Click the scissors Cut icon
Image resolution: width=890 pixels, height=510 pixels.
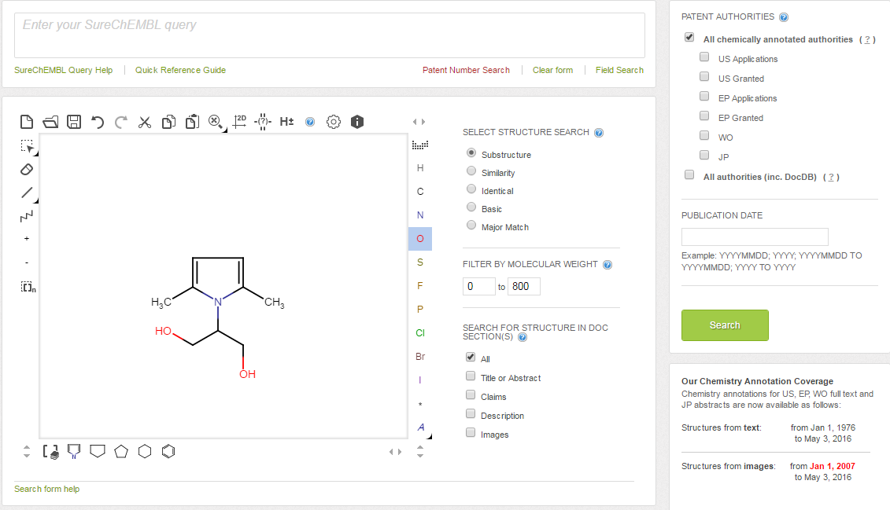(145, 122)
